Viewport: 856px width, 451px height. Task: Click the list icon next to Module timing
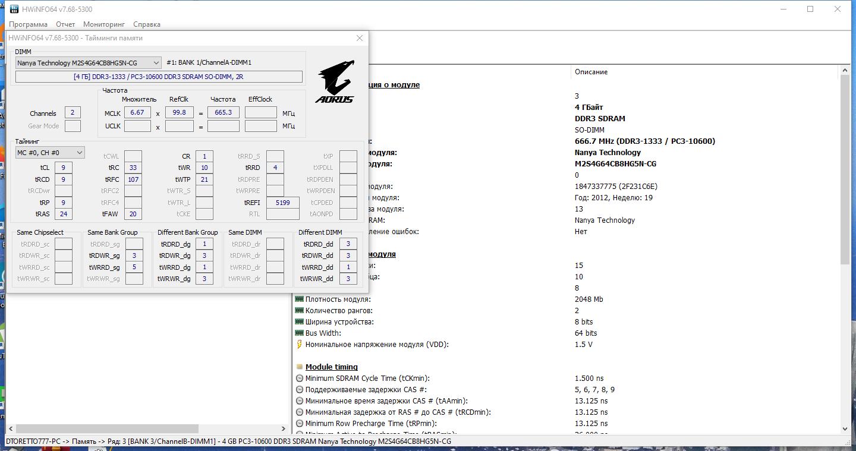299,367
